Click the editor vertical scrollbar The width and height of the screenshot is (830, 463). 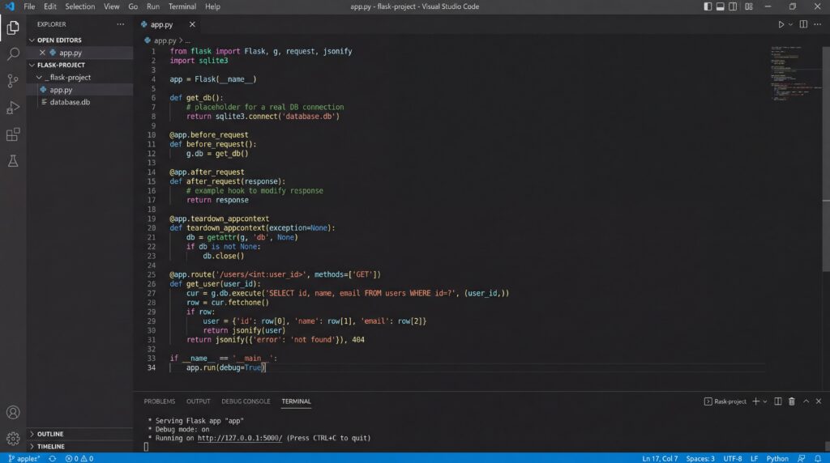click(x=826, y=159)
